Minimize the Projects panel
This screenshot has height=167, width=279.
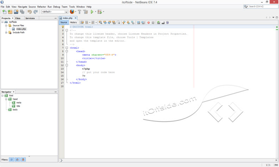(56, 18)
